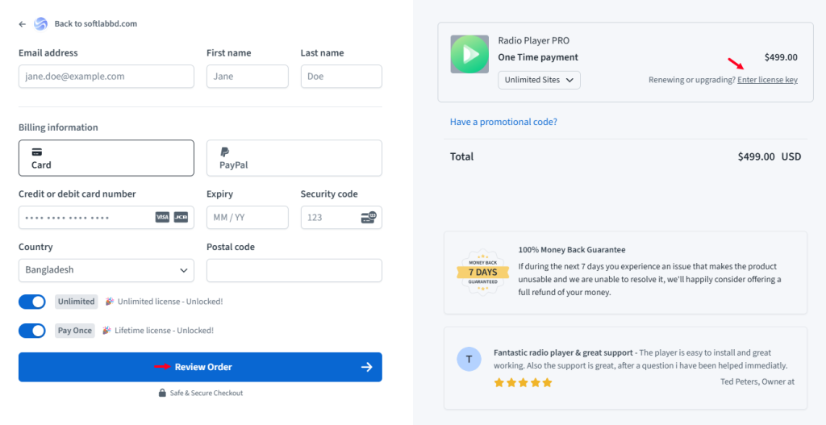Click Have a promotional code link
Viewport: 826px width, 425px height.
503,122
